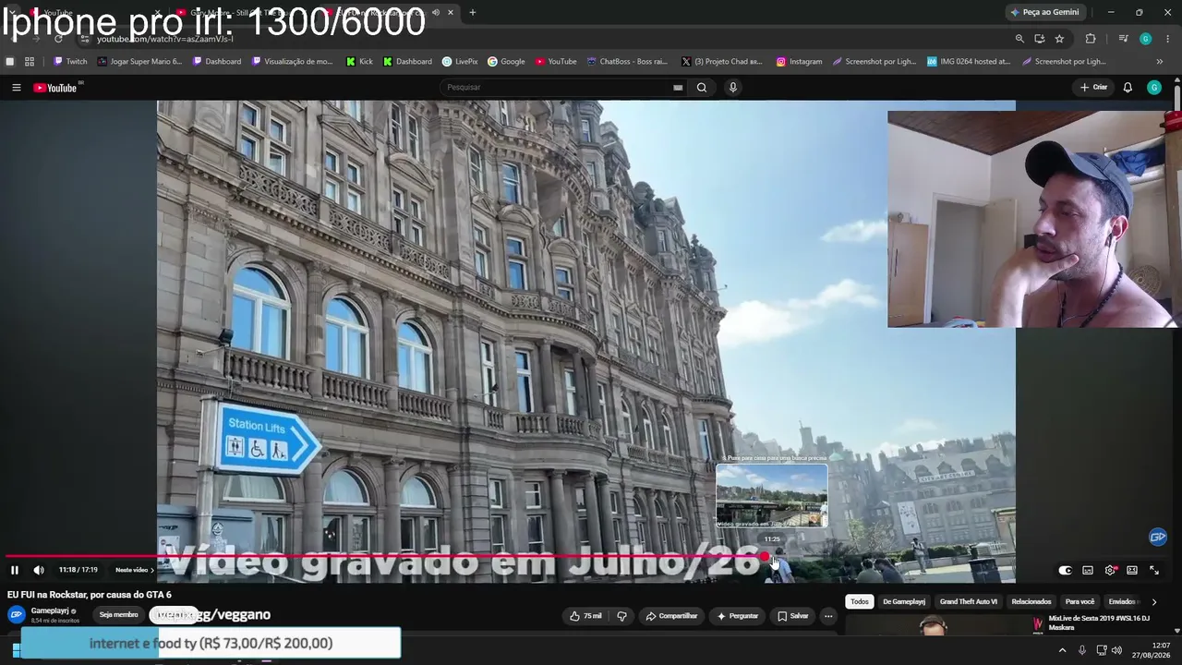Mute the video with the speaker icon
This screenshot has width=1182, height=665.
[39, 570]
